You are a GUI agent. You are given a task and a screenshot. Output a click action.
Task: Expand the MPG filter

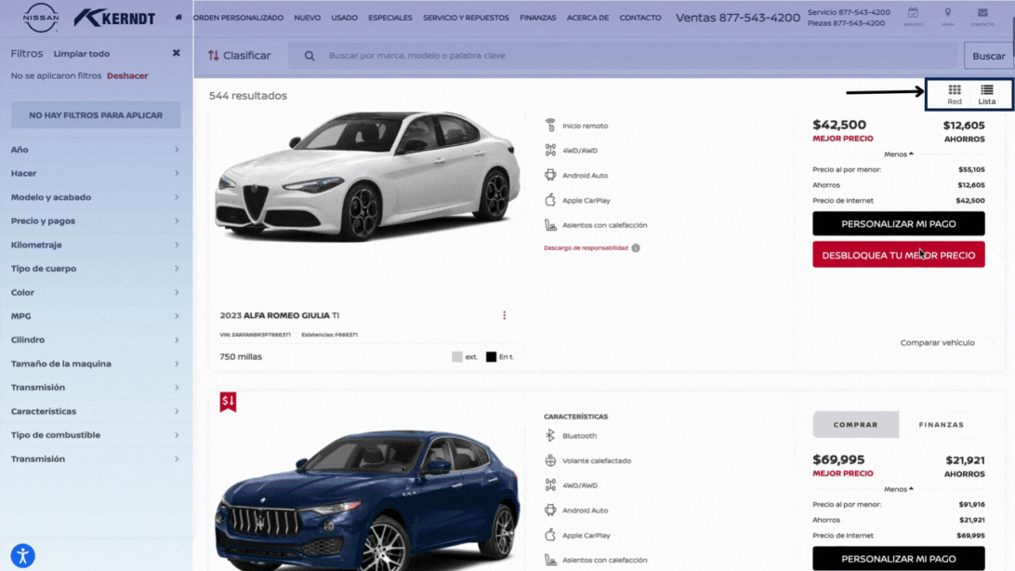pyautogui.click(x=96, y=316)
